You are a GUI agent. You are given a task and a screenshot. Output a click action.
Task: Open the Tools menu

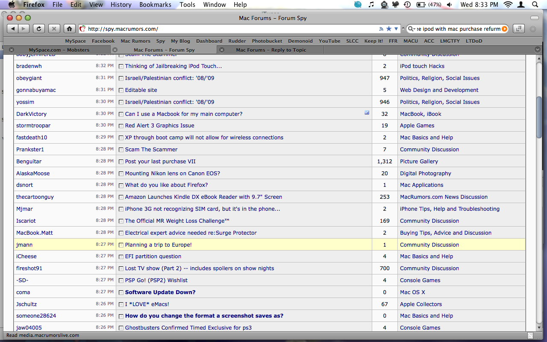[187, 5]
